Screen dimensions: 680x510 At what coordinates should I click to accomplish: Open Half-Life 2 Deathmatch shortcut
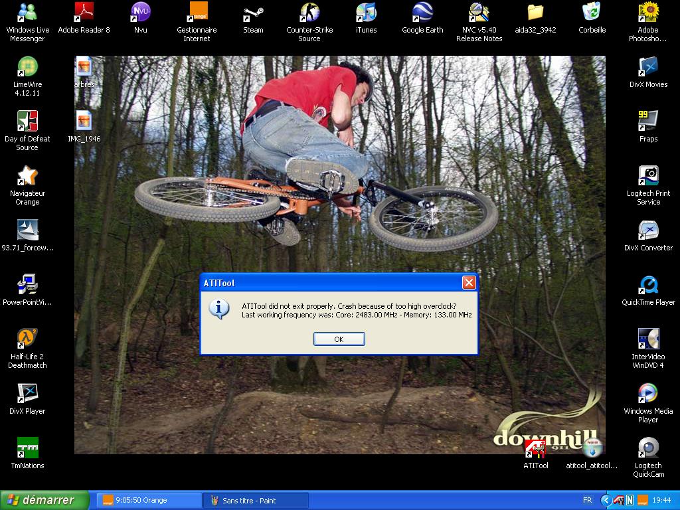27,339
